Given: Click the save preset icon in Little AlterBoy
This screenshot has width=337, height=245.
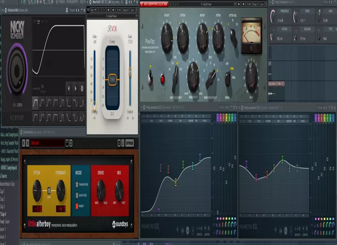Looking at the screenshot, I should coord(67,143).
